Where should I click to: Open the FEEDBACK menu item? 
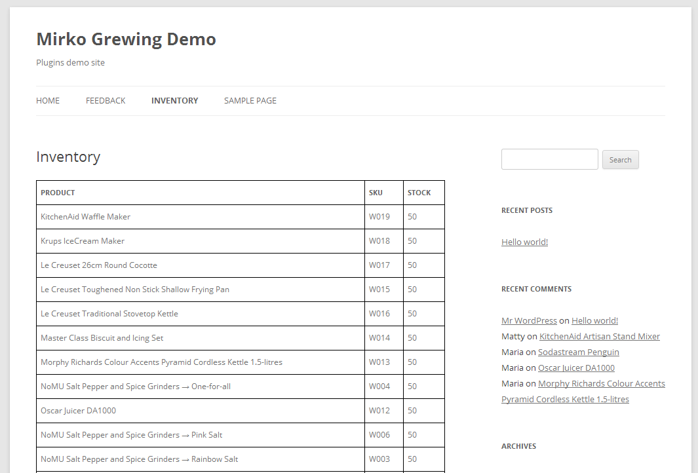point(106,101)
